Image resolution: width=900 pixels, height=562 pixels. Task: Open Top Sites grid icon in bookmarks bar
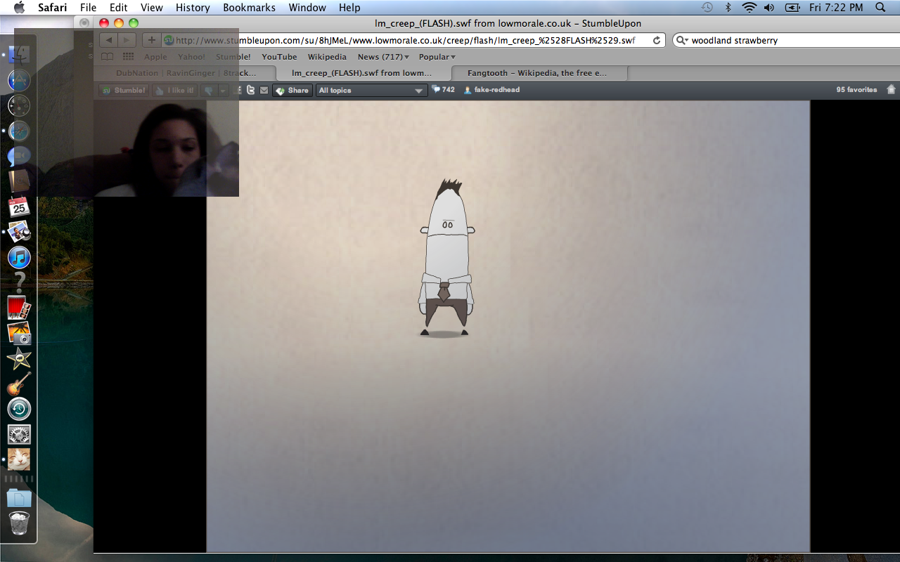[128, 57]
